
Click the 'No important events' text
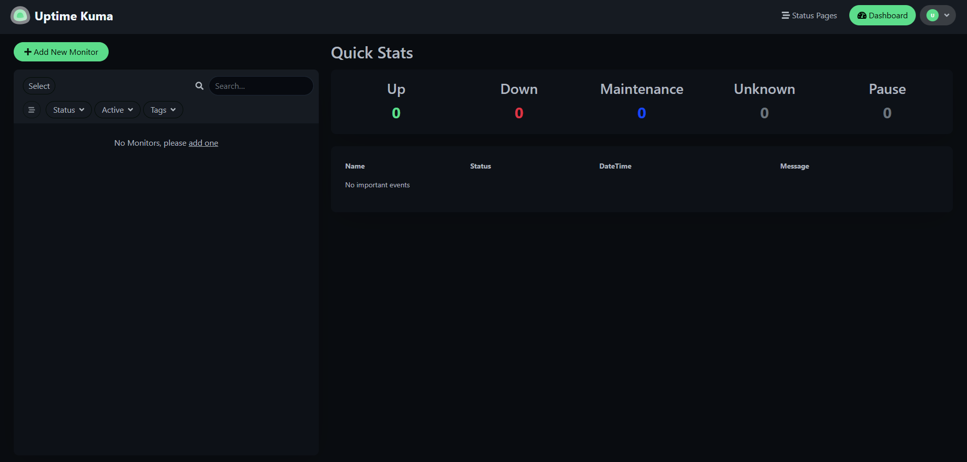pos(377,185)
